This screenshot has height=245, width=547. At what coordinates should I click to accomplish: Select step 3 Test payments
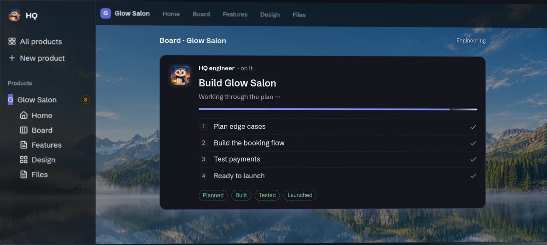click(338, 159)
